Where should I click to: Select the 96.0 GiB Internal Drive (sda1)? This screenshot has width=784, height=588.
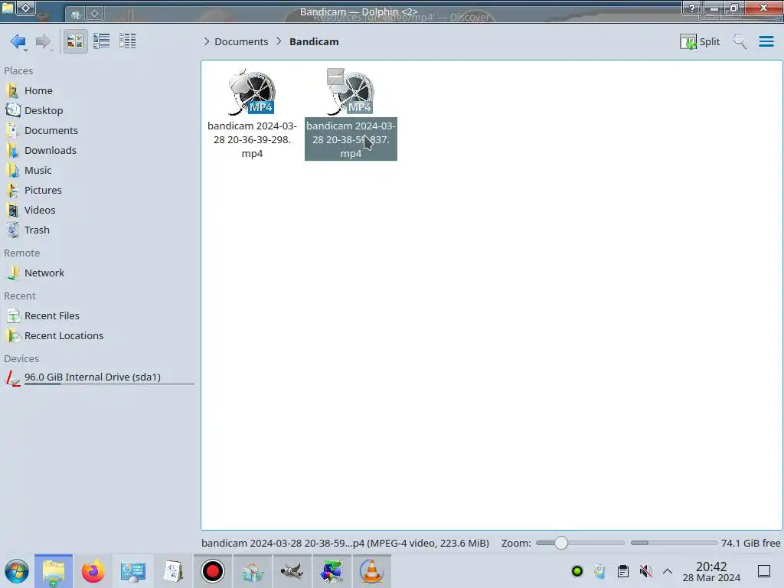point(93,377)
